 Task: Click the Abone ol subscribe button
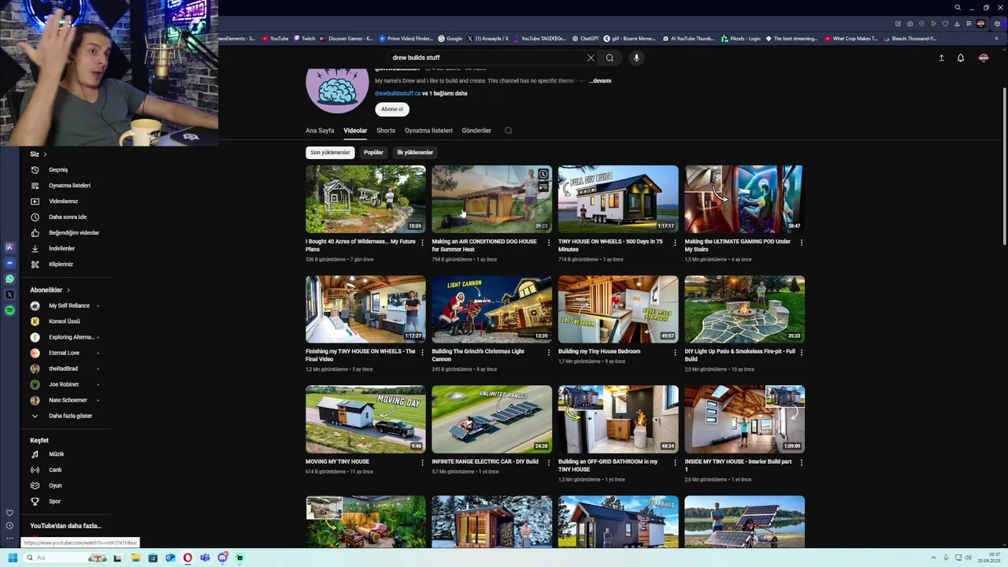pyautogui.click(x=392, y=109)
